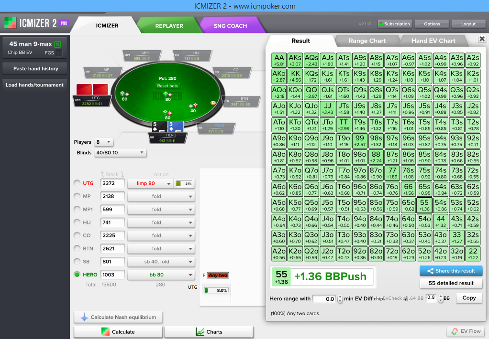Viewport: 489px width, 339px height.
Task: Open the Blinds 40/80-10 dropdown
Action: click(120, 152)
